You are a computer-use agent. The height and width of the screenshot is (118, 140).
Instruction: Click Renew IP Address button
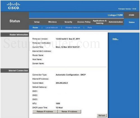(69, 112)
